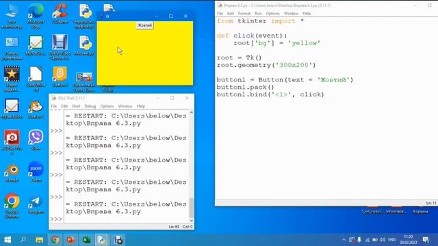This screenshot has width=438, height=246.
Task: Select the red camera AOMEI-style desktop icon
Action: point(12,142)
